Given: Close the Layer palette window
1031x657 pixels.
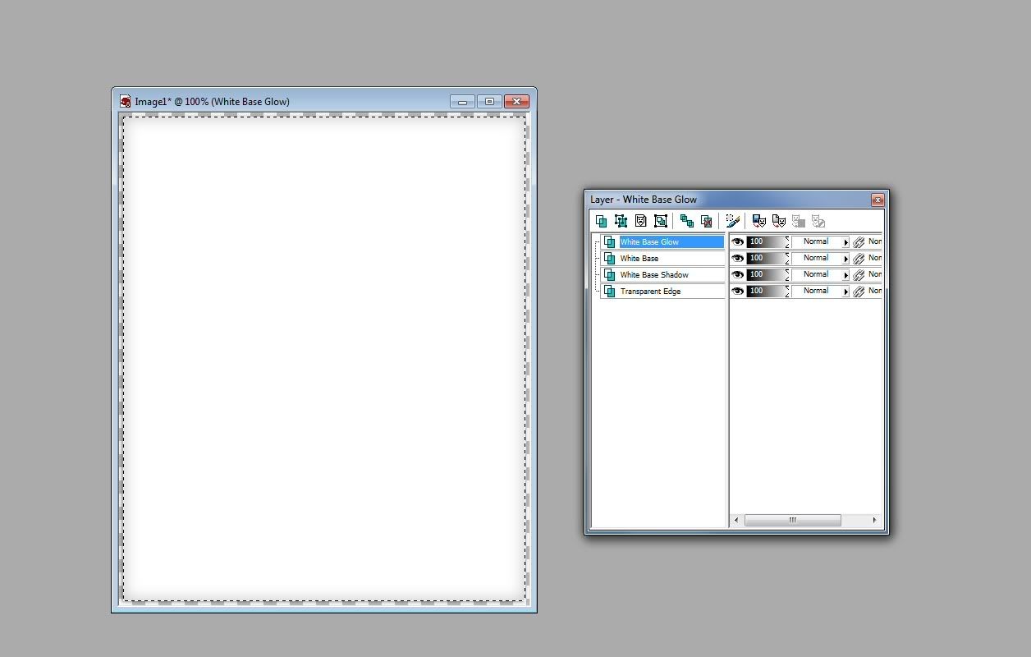Looking at the screenshot, I should coord(877,200).
